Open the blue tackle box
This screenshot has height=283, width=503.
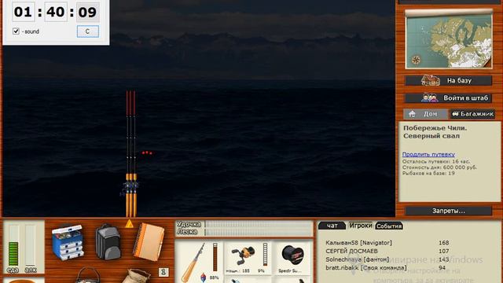(68, 242)
